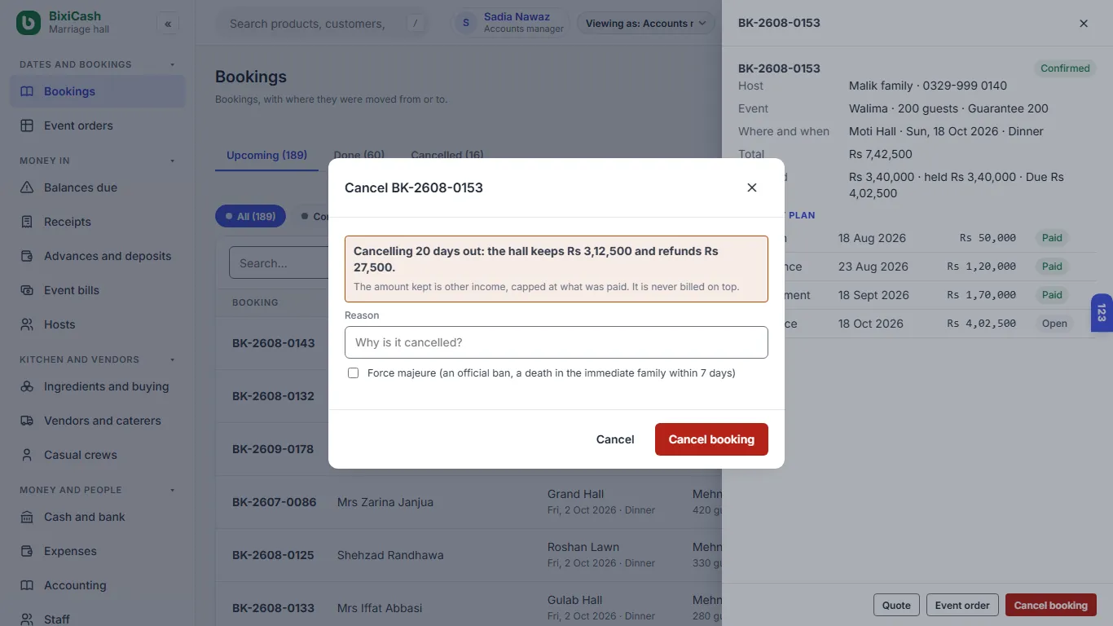
Task: Open Staff in the sidebar
Action: [x=98, y=619]
